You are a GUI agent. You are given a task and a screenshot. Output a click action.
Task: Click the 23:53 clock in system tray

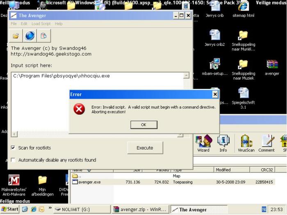pyautogui.click(x=277, y=209)
